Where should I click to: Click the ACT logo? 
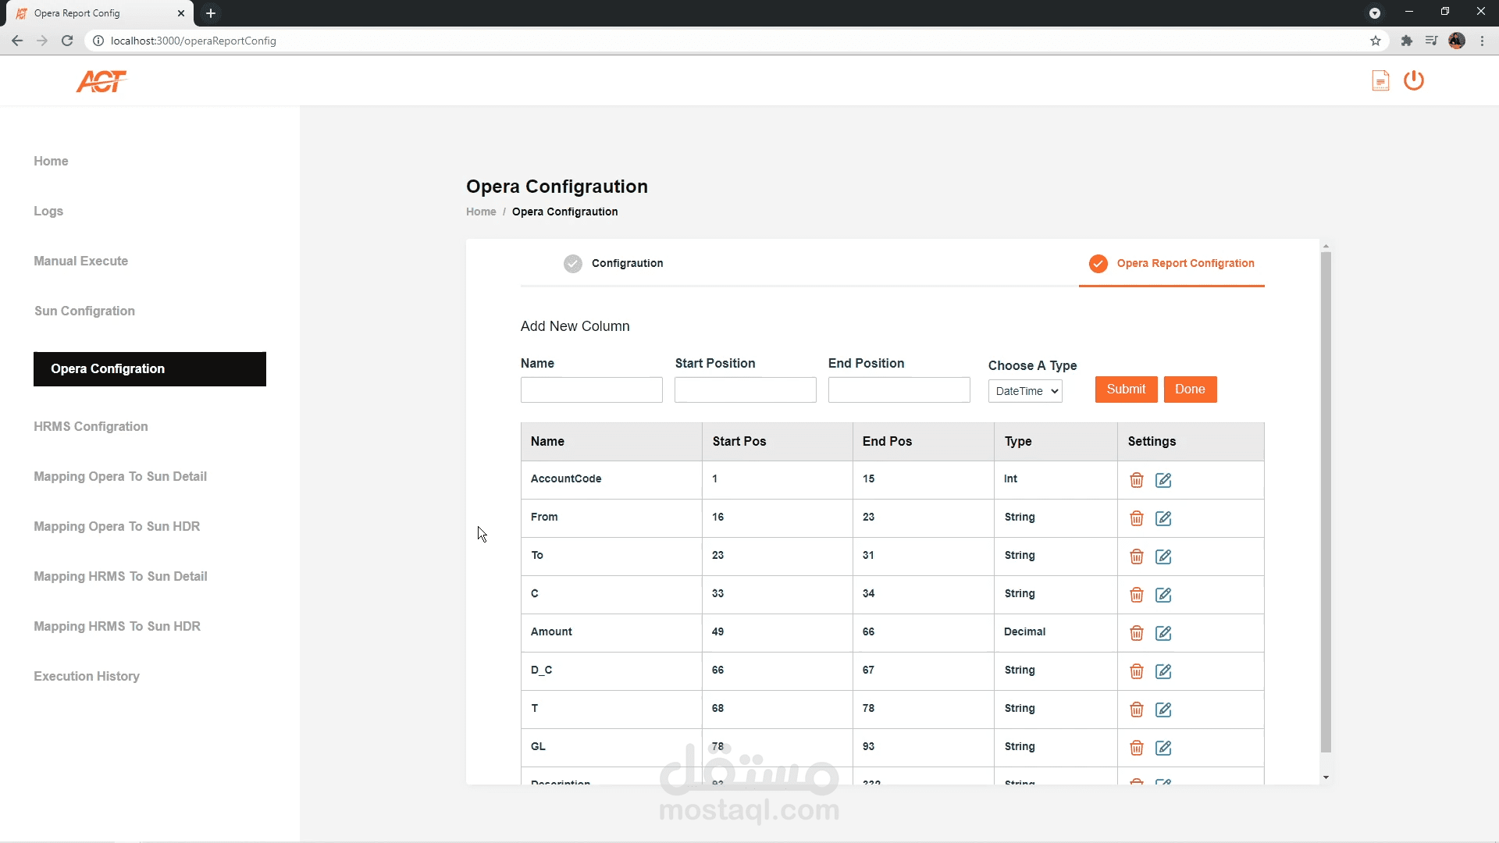click(x=101, y=81)
